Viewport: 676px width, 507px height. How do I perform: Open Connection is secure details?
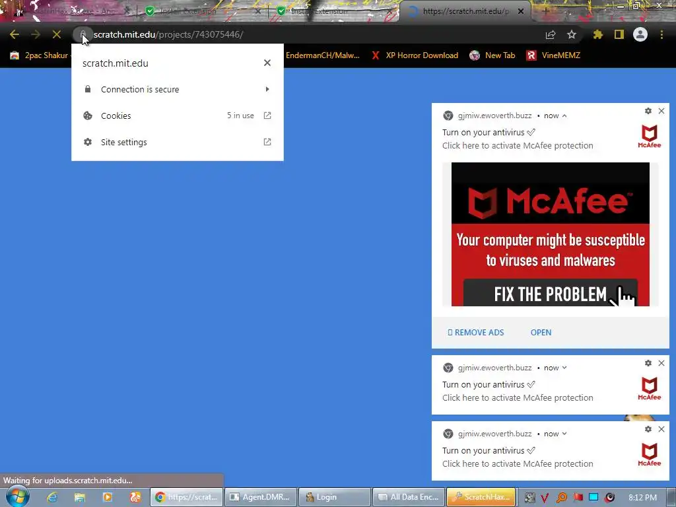(177, 89)
